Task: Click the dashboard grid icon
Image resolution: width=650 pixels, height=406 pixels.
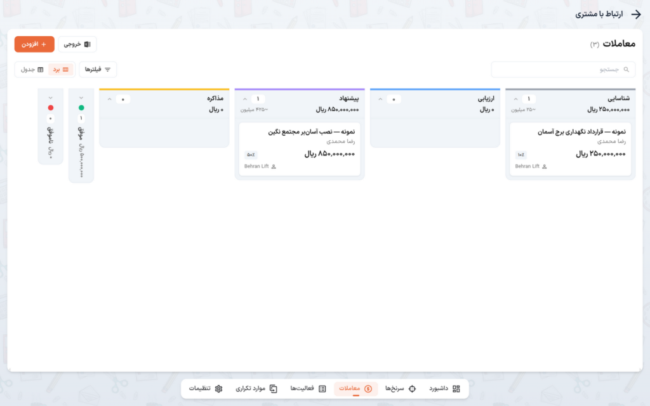Action: pyautogui.click(x=456, y=389)
